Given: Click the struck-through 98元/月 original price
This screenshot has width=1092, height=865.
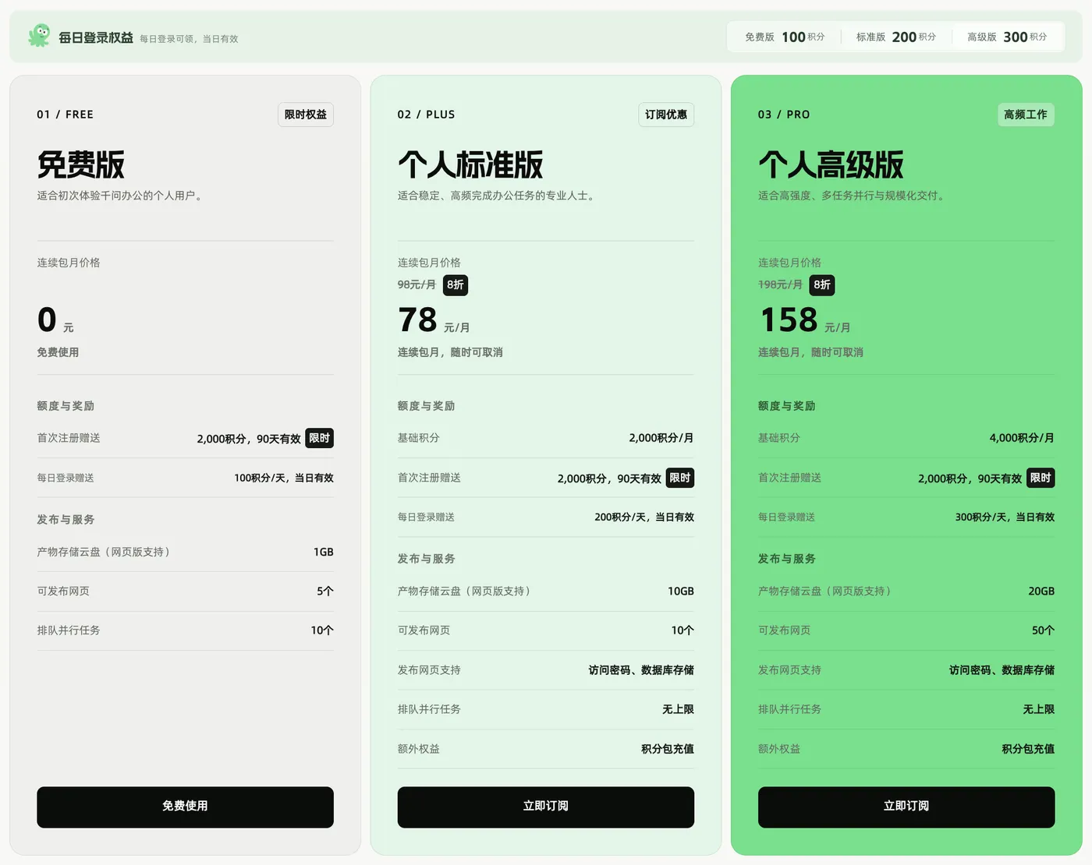Looking at the screenshot, I should [x=417, y=285].
